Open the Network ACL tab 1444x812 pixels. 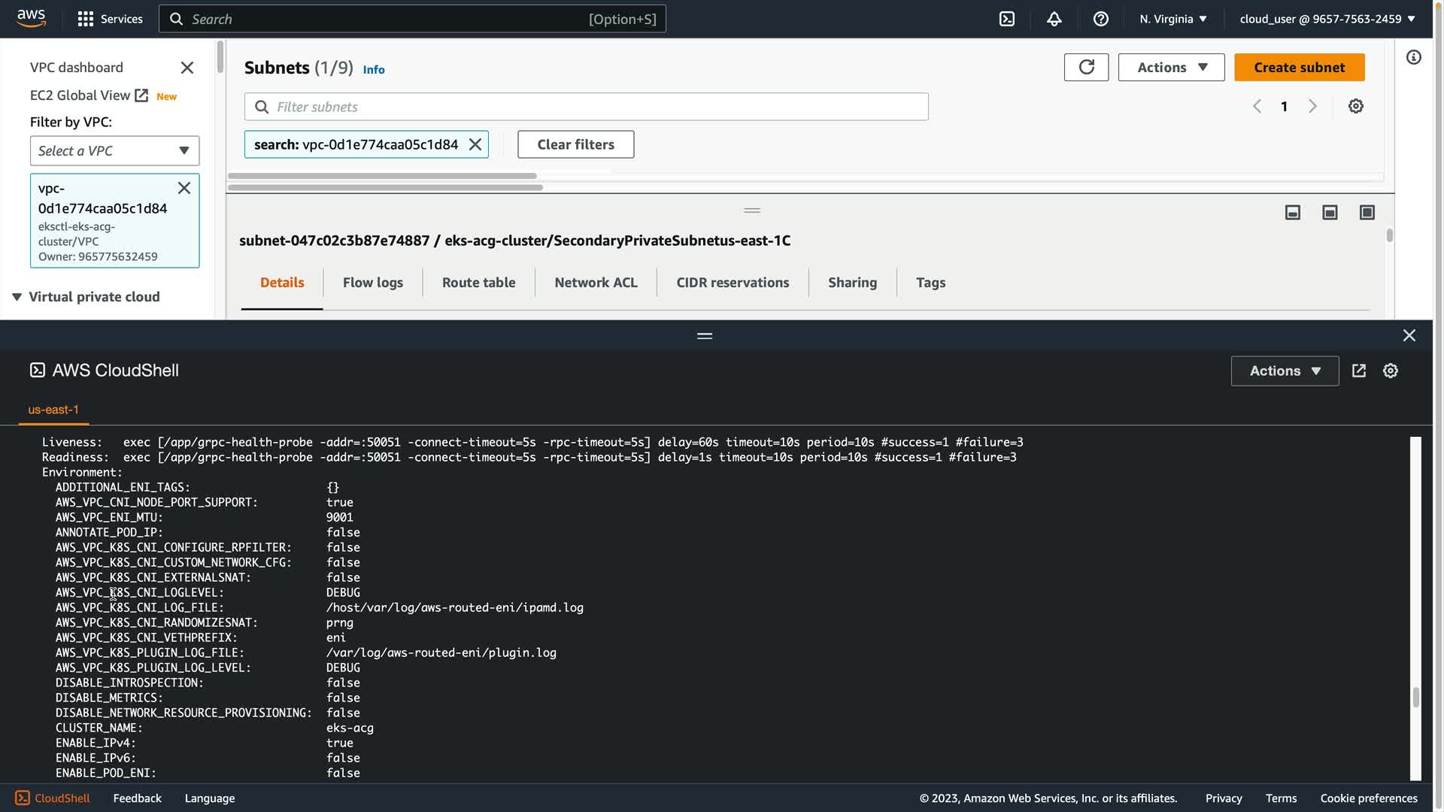[x=596, y=283]
